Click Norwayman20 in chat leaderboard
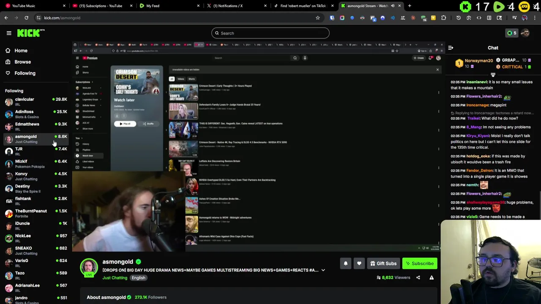 478,61
